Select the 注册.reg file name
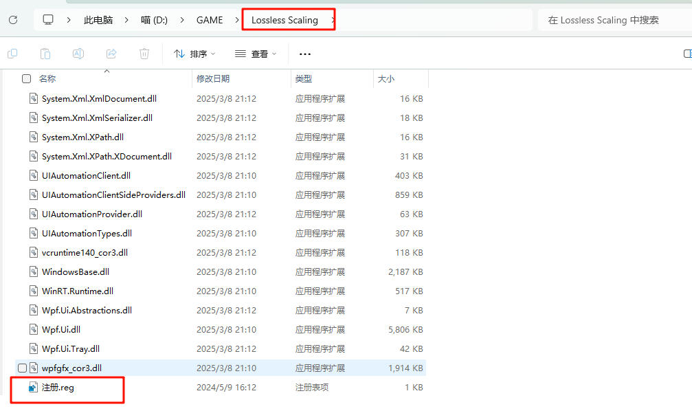This screenshot has height=411, width=692. pos(58,388)
